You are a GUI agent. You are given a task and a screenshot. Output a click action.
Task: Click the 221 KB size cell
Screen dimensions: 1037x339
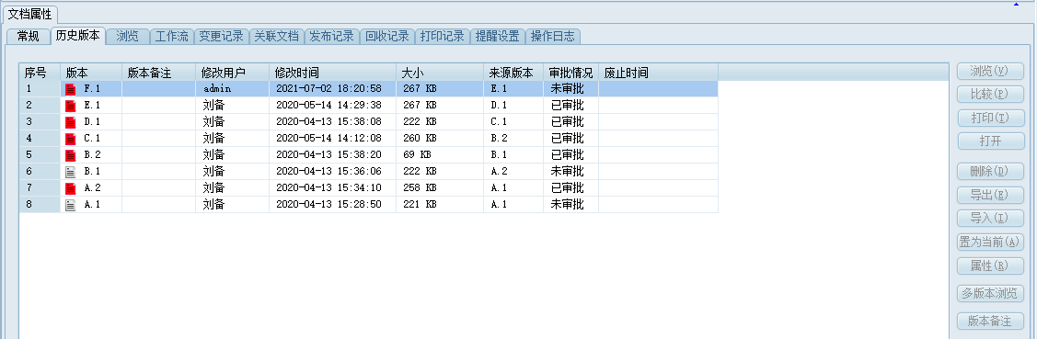(440, 204)
